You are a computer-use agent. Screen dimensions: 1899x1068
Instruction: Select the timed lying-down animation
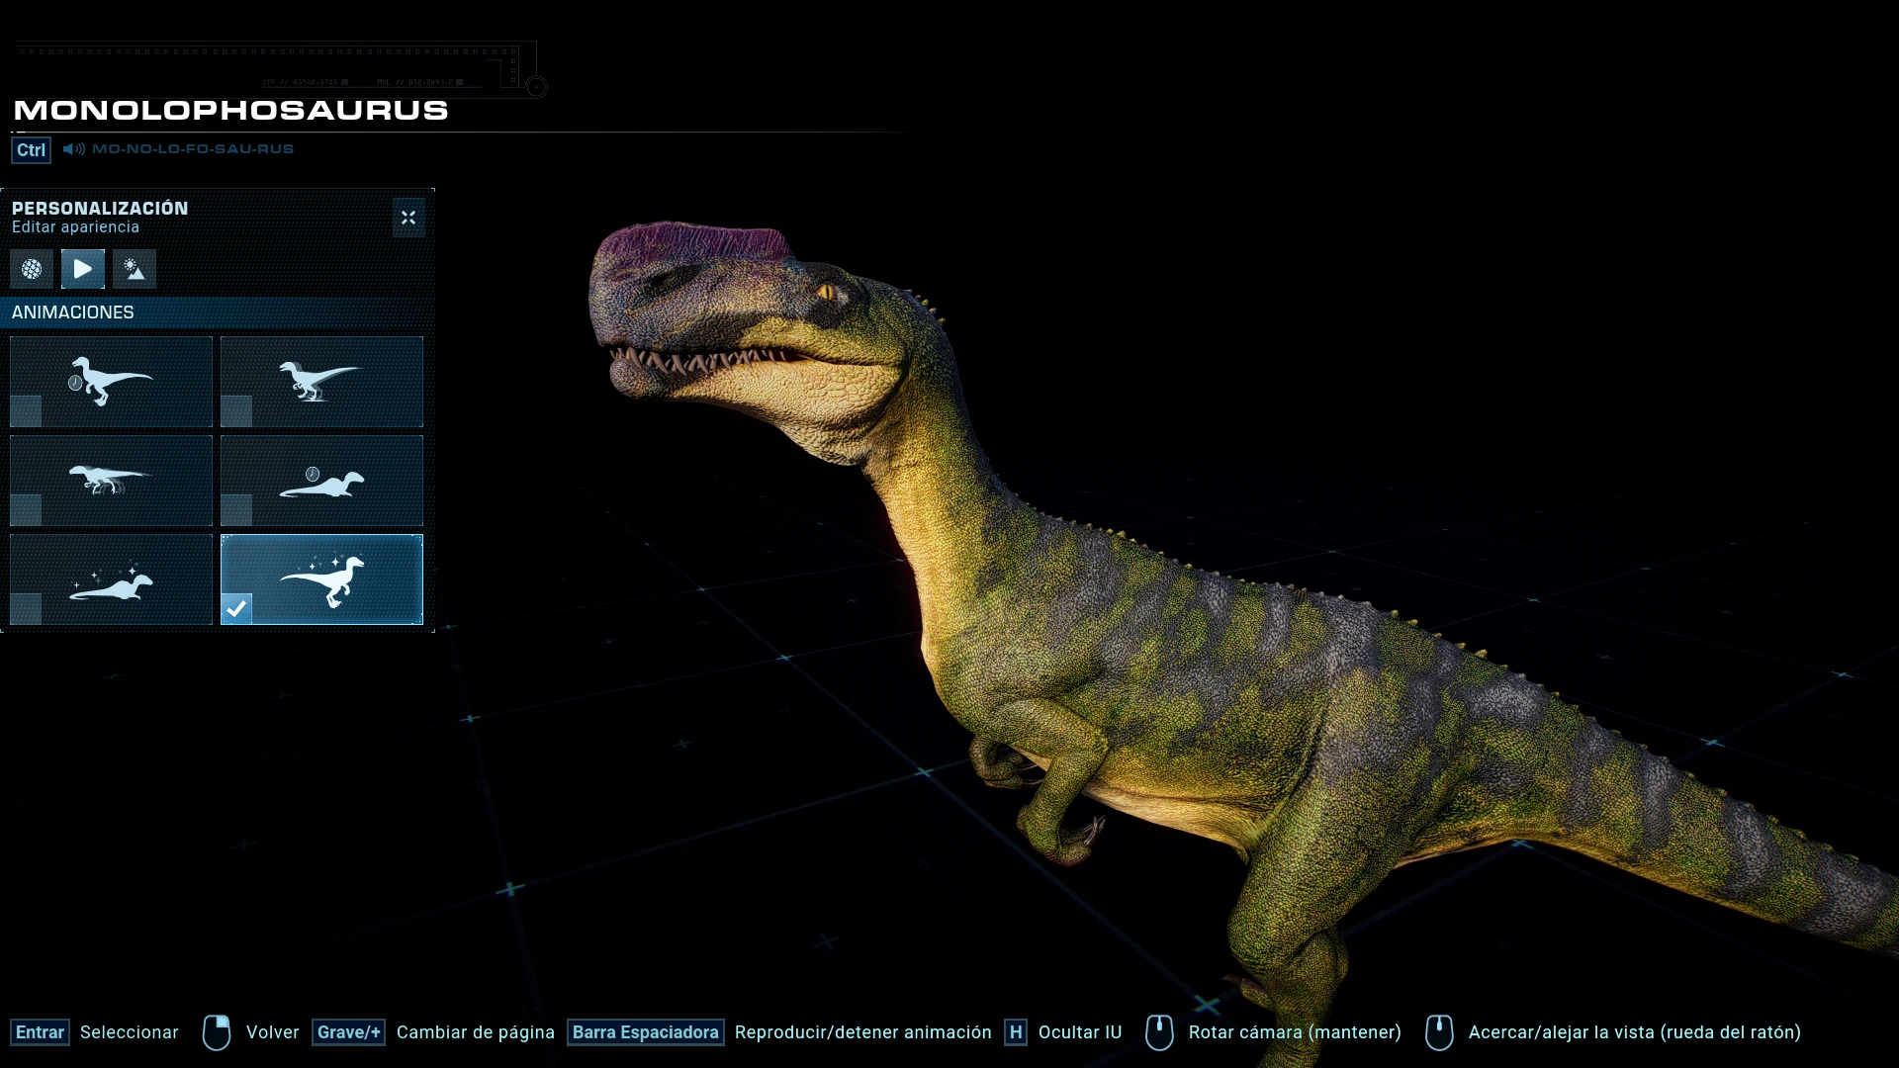click(321, 481)
